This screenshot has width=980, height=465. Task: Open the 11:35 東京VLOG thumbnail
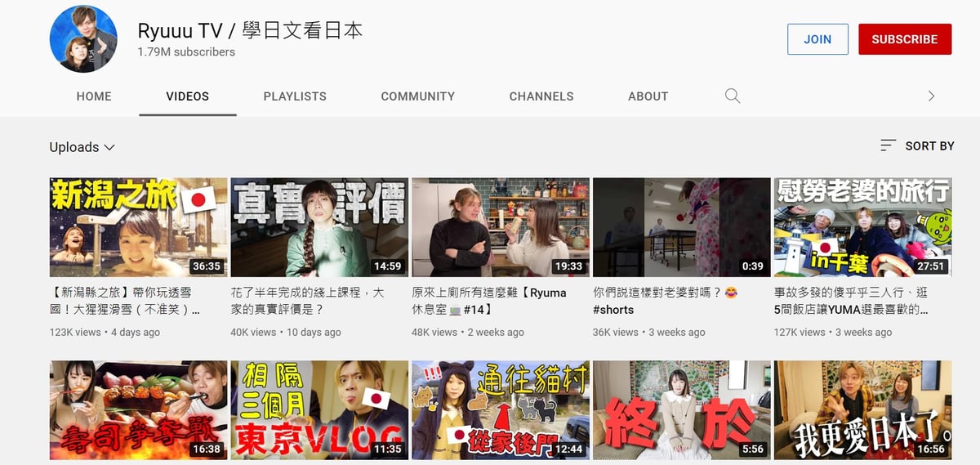pyautogui.click(x=319, y=409)
